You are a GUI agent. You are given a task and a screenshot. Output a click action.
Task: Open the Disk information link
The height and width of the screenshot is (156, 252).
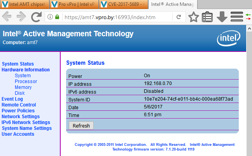tap(19, 93)
